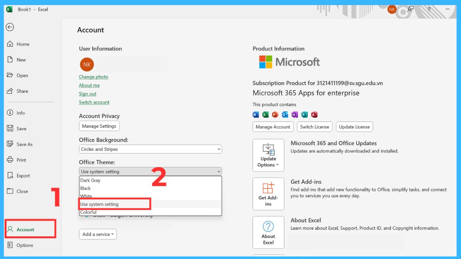Image resolution: width=461 pixels, height=259 pixels.
Task: Click the Manage Account button
Action: 273,127
